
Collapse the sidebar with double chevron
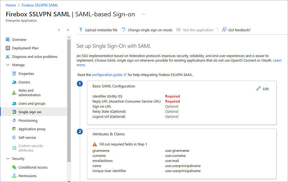pyautogui.click(x=68, y=30)
